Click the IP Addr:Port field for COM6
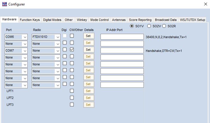 tap(122, 37)
